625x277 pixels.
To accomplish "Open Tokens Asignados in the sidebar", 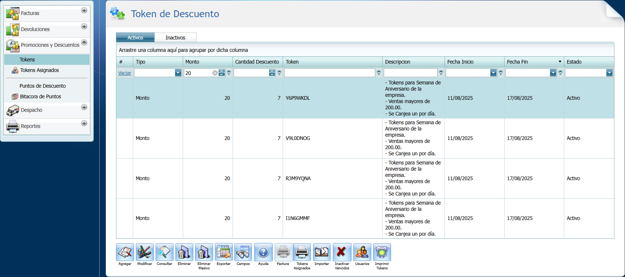I will [40, 70].
